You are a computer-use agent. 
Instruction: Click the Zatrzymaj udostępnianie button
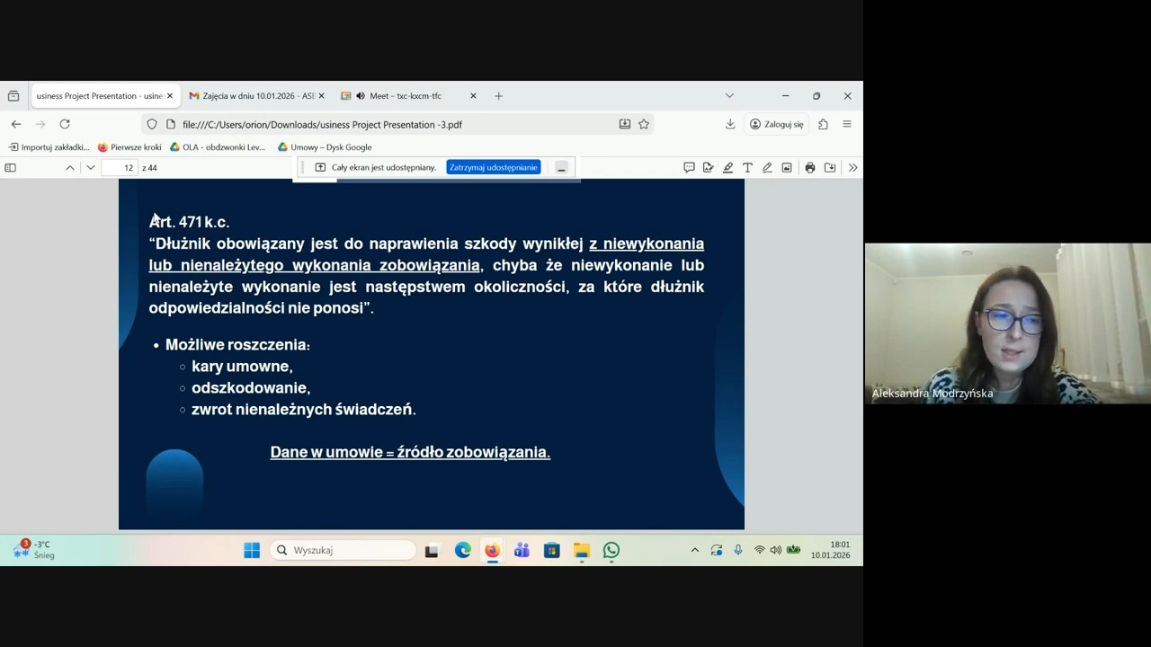(493, 167)
